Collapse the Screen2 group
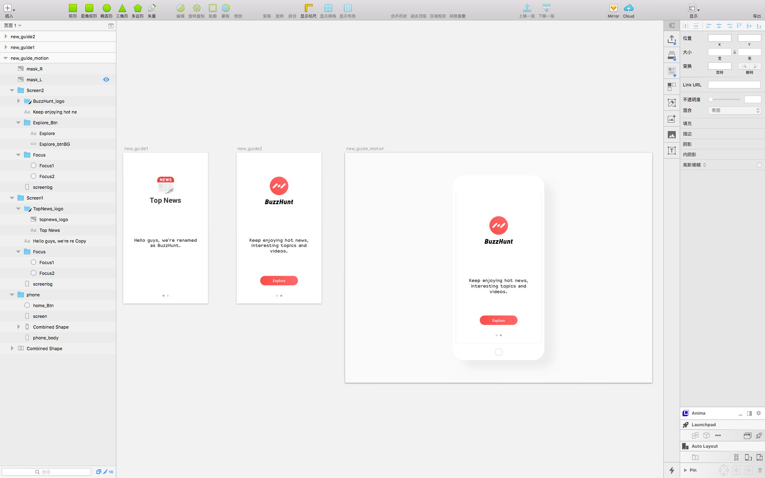765x478 pixels. [12, 90]
